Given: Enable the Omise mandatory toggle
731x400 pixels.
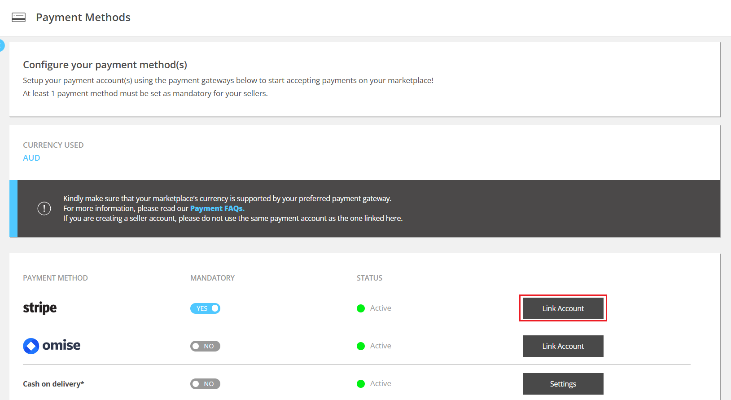Looking at the screenshot, I should point(205,346).
